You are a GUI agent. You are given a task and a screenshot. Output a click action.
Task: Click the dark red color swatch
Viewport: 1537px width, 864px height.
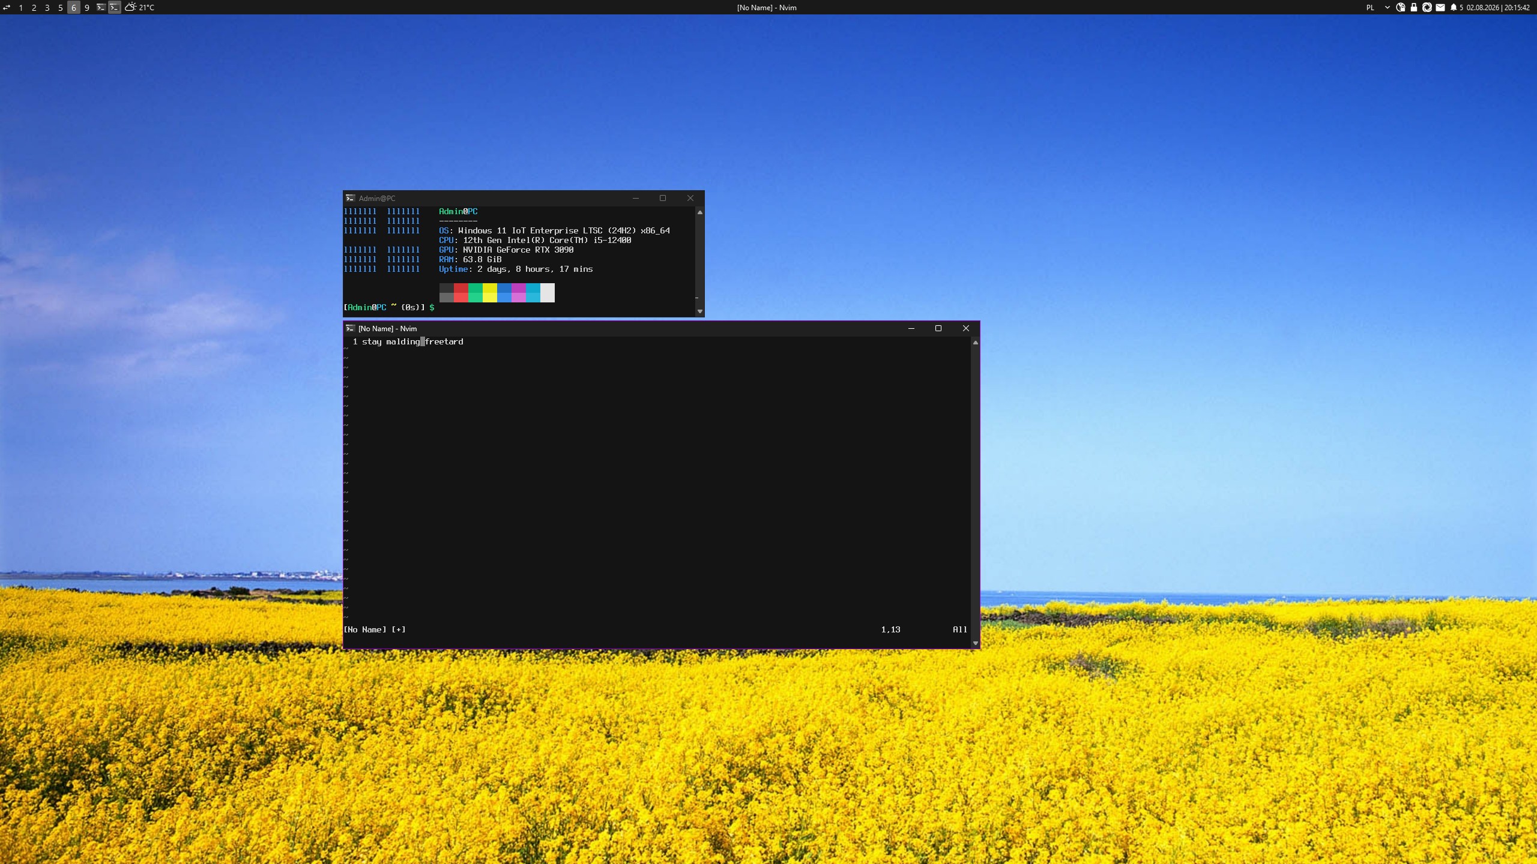(461, 288)
